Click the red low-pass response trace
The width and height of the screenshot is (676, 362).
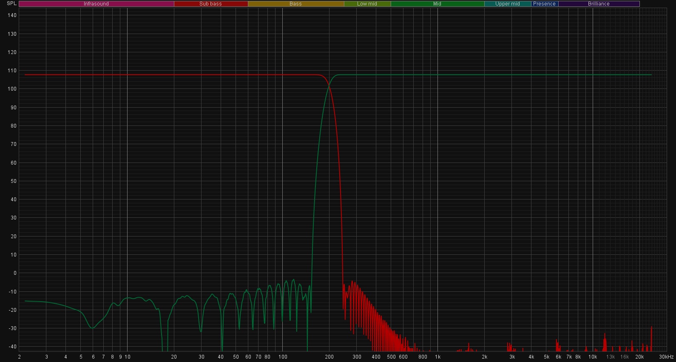[170, 75]
